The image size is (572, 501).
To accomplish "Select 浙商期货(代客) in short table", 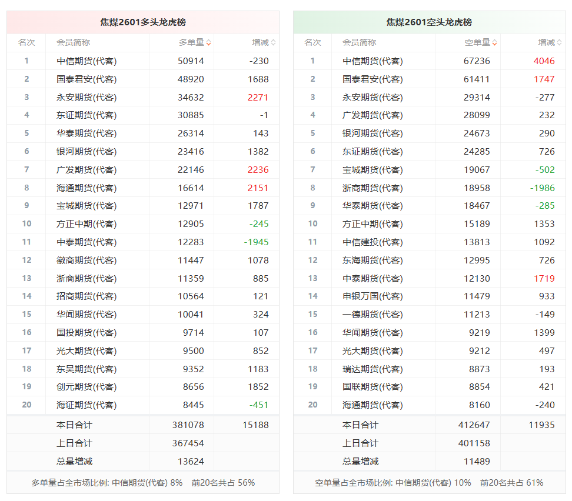I will click(x=373, y=188).
